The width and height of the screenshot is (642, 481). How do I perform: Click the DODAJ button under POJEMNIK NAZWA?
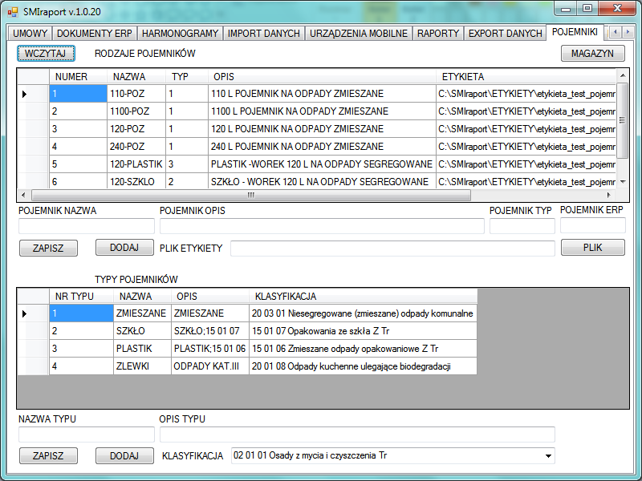pyautogui.click(x=124, y=248)
